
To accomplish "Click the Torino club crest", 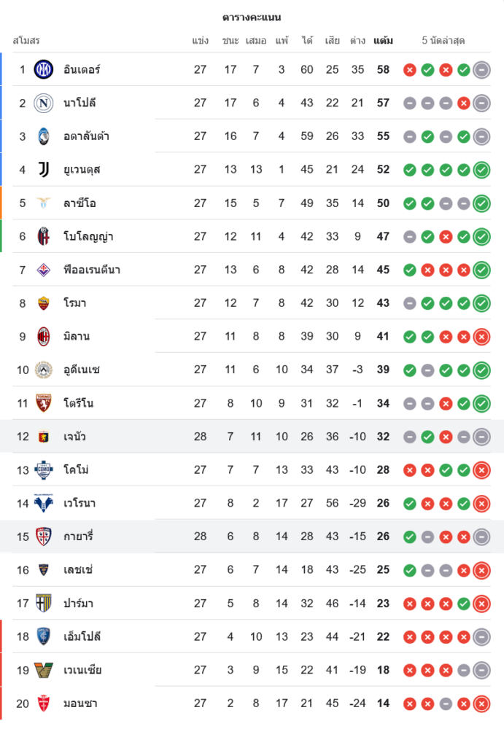I will 44,403.
